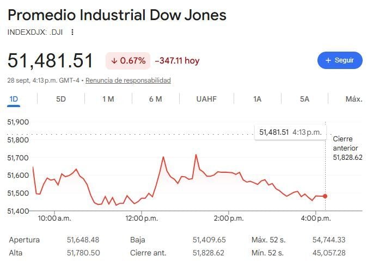Select the 1 M chart range
The width and height of the screenshot is (367, 275).
click(108, 99)
